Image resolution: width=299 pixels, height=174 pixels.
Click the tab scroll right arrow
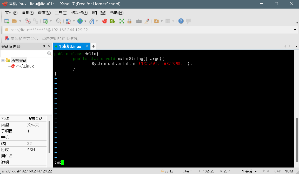coord(290,46)
